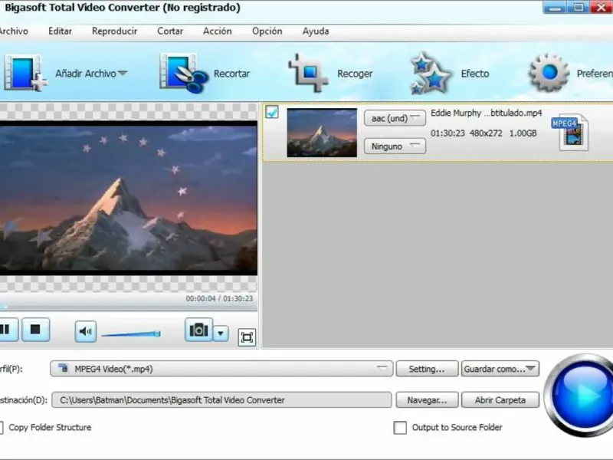613x460 pixels.
Task: Click the Navegar... button
Action: pyautogui.click(x=427, y=400)
